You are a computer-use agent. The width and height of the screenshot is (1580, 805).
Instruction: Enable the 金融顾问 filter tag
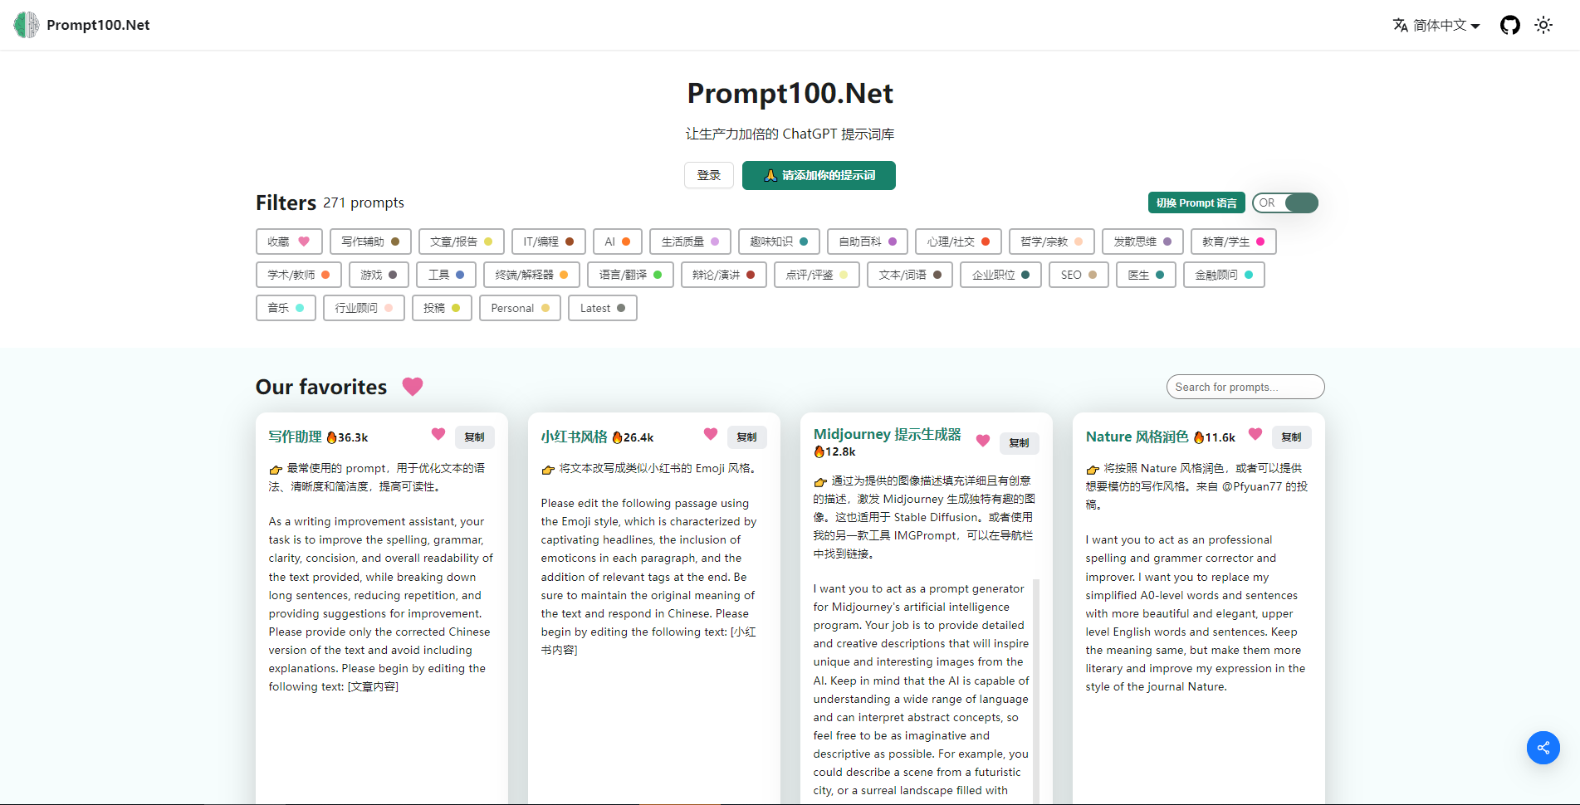(x=1224, y=275)
